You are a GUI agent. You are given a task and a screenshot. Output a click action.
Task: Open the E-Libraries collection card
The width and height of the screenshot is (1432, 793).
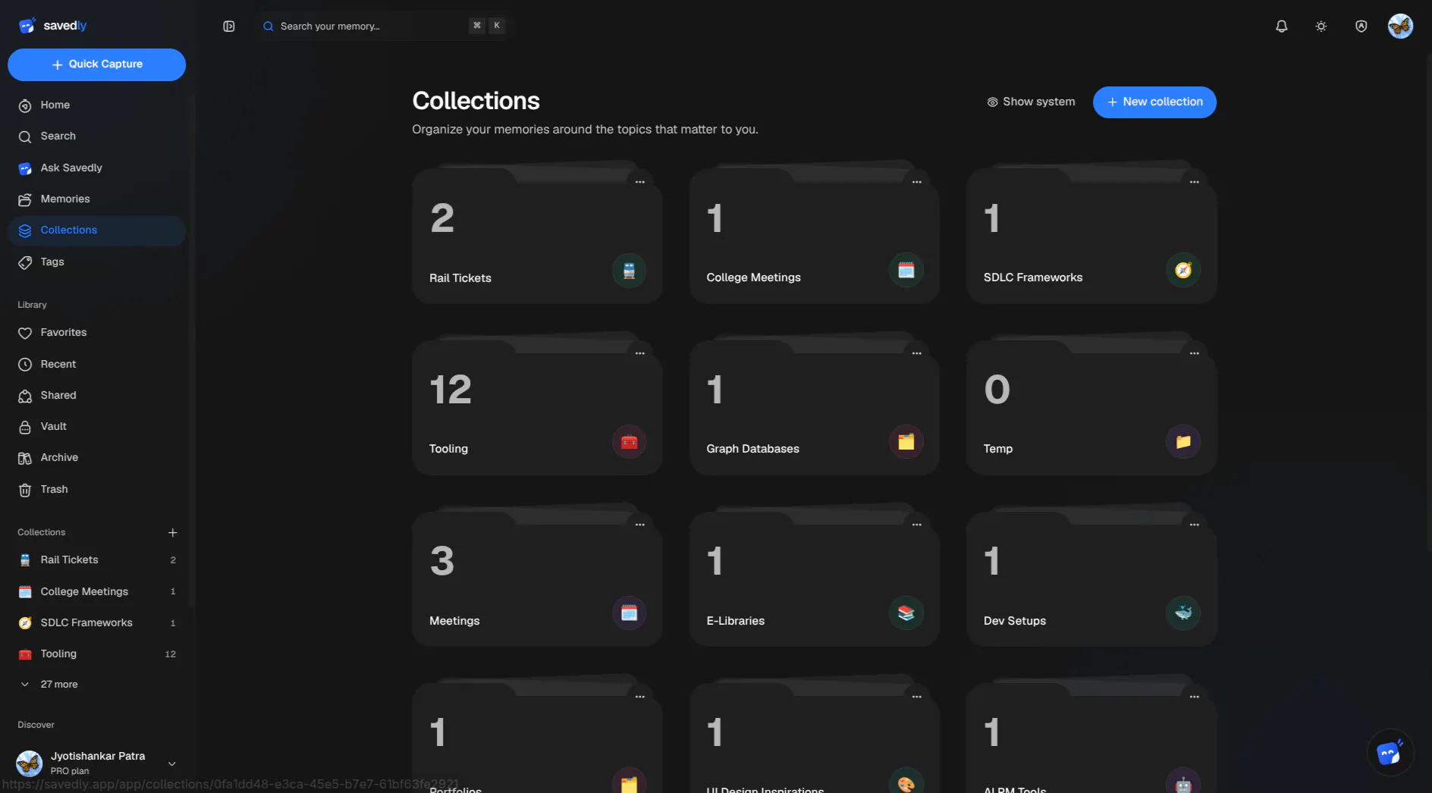coord(814,578)
